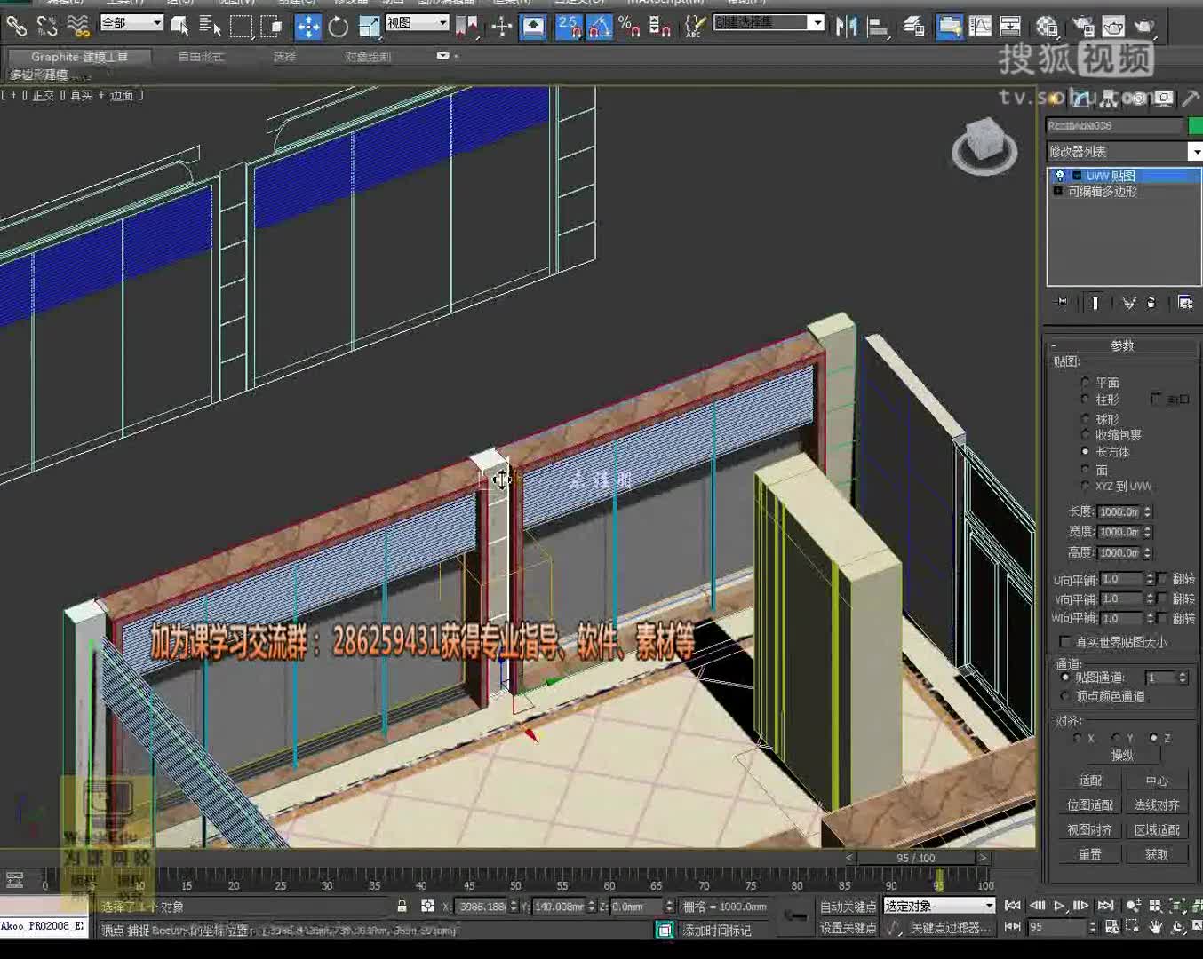Viewport: 1203px width, 959px height.
Task: Open ribbon options small dropdown arrow
Action: click(x=443, y=56)
